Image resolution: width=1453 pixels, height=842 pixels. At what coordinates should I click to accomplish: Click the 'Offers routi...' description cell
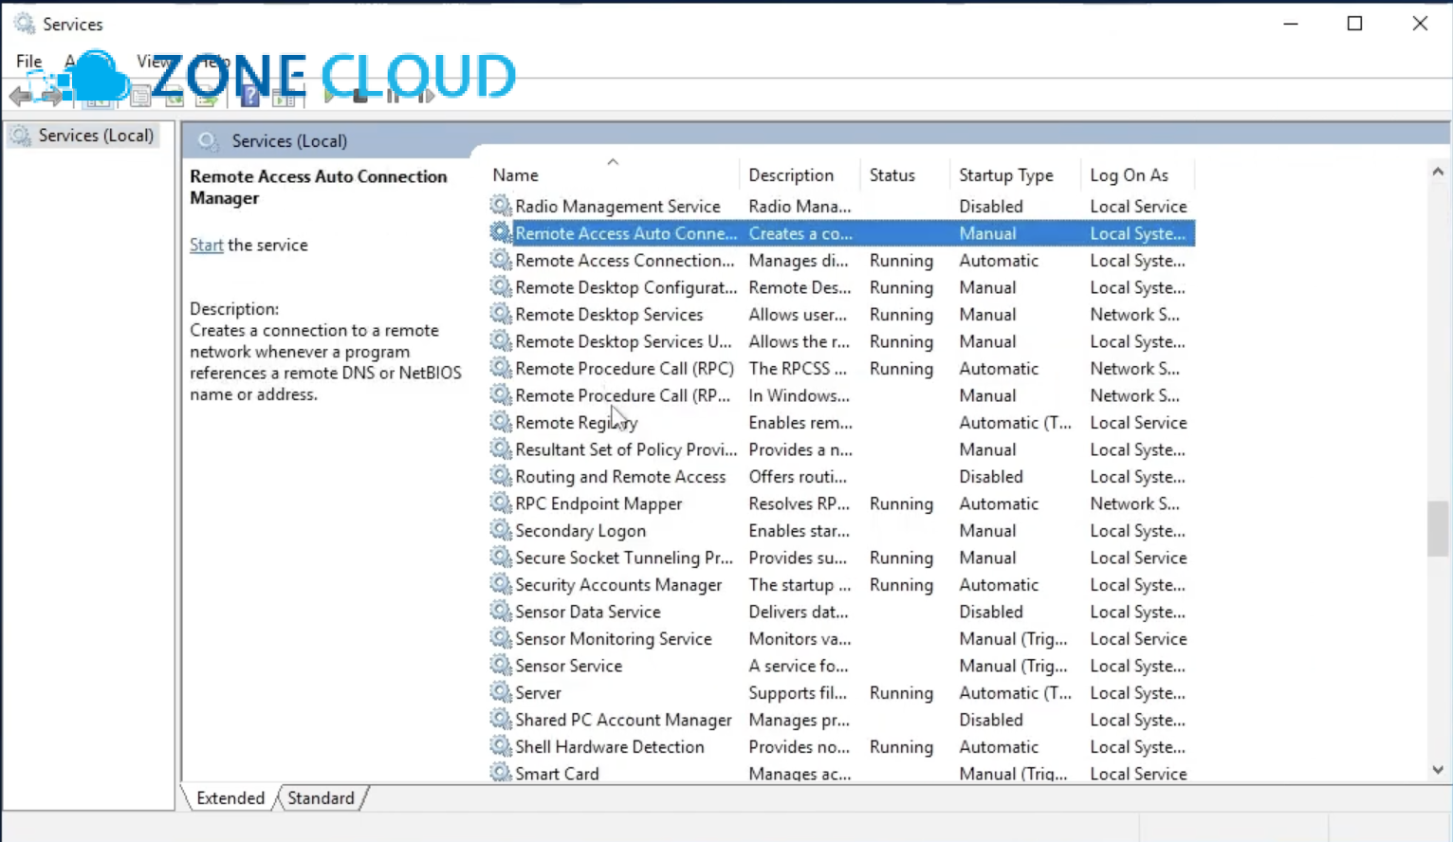pyautogui.click(x=798, y=477)
